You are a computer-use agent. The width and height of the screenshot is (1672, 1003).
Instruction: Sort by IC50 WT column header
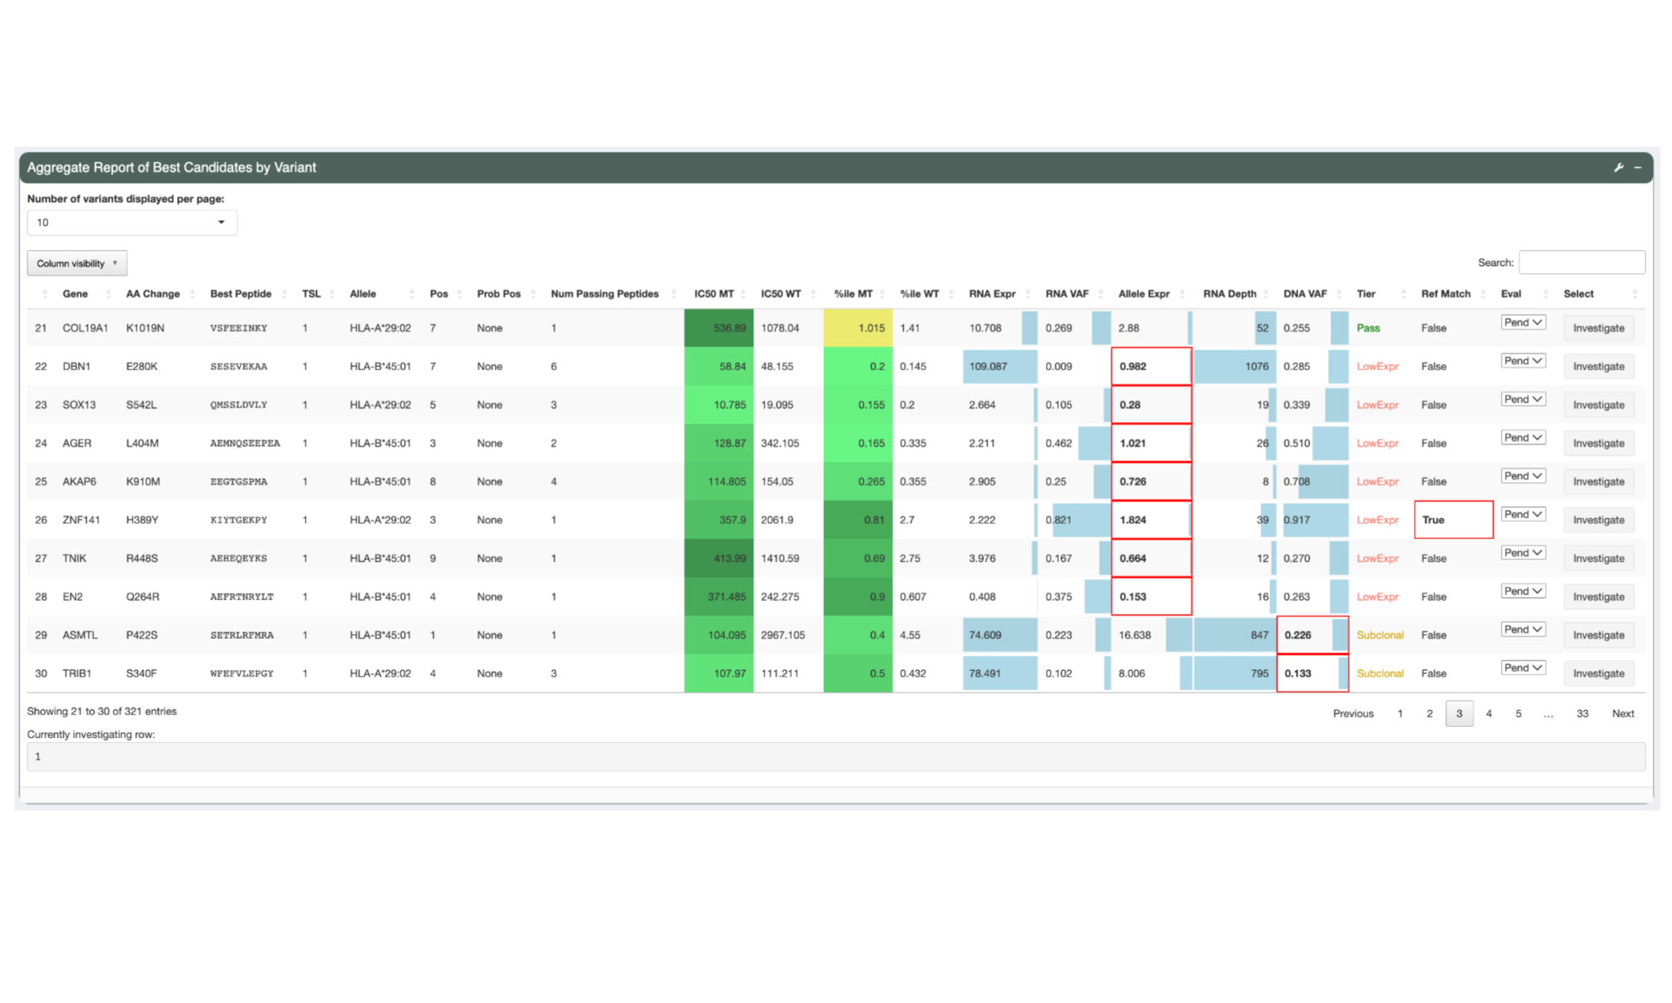click(x=780, y=294)
